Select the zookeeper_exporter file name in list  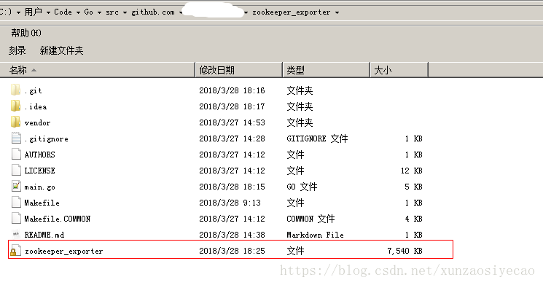pyautogui.click(x=63, y=251)
